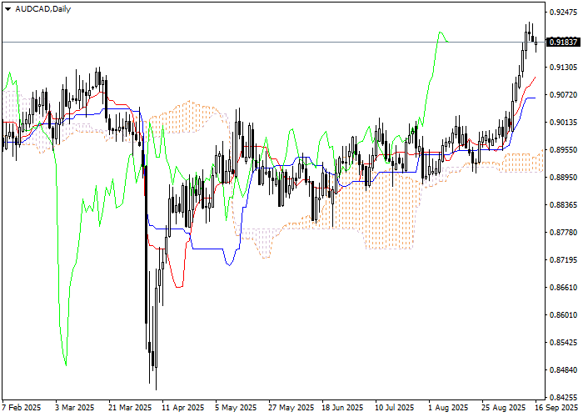Click price scale value 0.88365
This screenshot has height=417, width=583.
(563, 205)
